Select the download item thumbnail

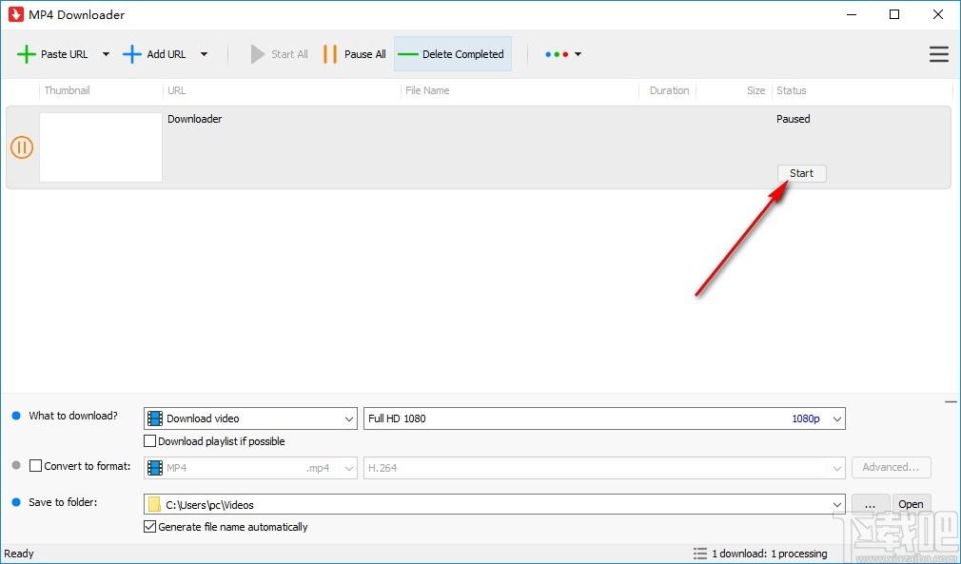click(x=101, y=147)
